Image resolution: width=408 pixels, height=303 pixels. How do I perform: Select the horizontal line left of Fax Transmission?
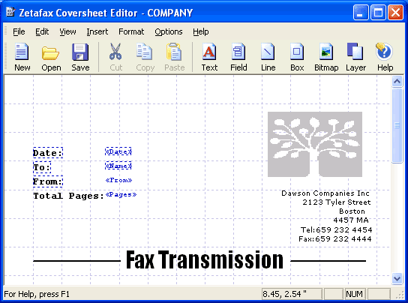(77, 260)
